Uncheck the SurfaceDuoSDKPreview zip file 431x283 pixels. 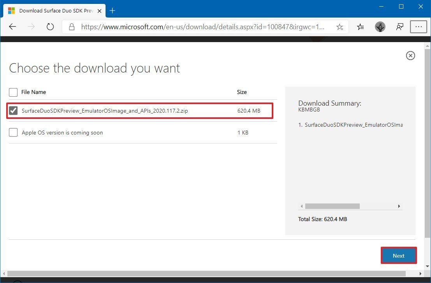[13, 111]
